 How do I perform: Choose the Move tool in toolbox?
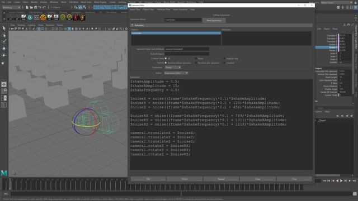4,49
